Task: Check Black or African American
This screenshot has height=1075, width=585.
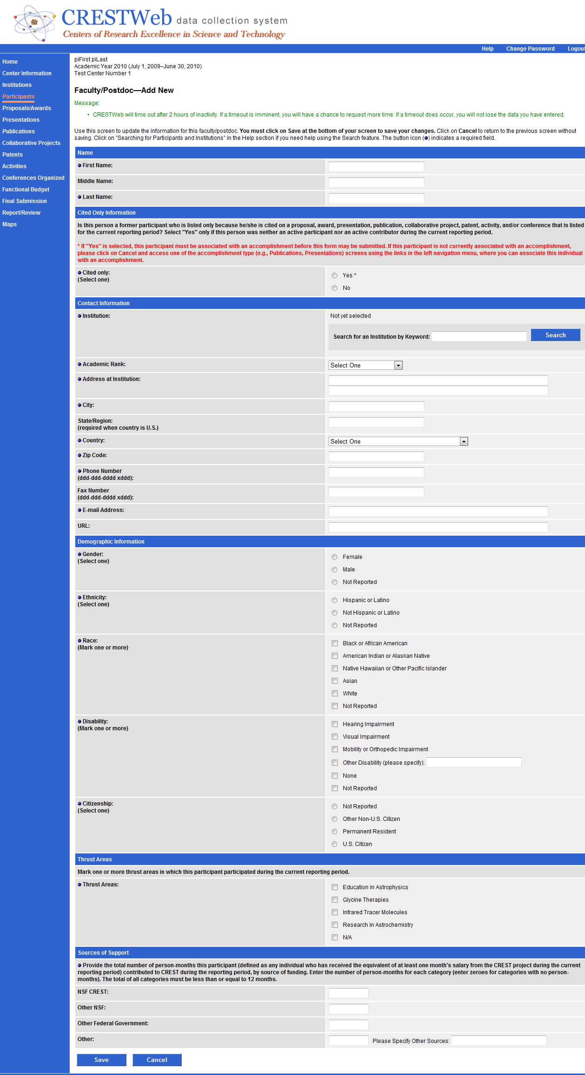Action: click(x=335, y=643)
